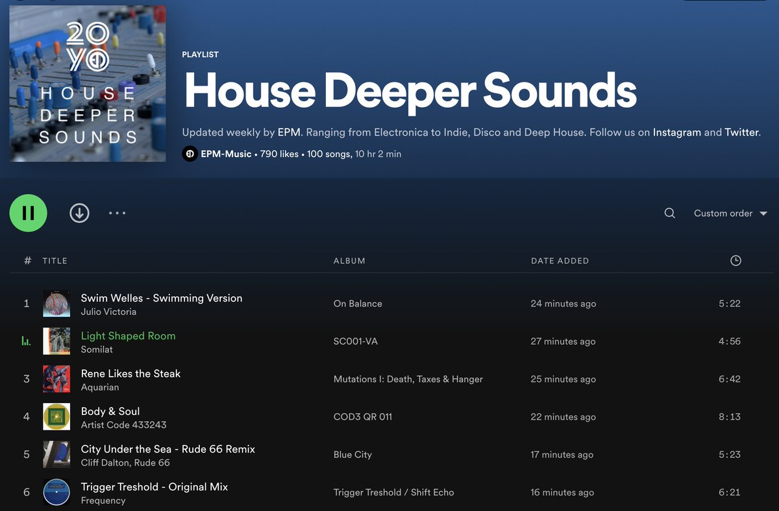779x511 pixels.
Task: Select Trigger Treshold - Original Mix track
Action: click(x=155, y=486)
